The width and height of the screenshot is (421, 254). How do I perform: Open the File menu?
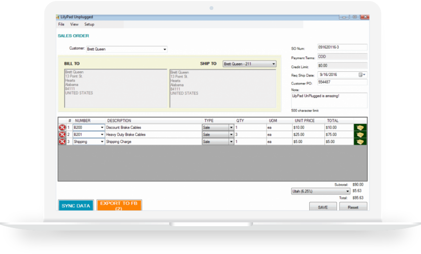tap(61, 25)
